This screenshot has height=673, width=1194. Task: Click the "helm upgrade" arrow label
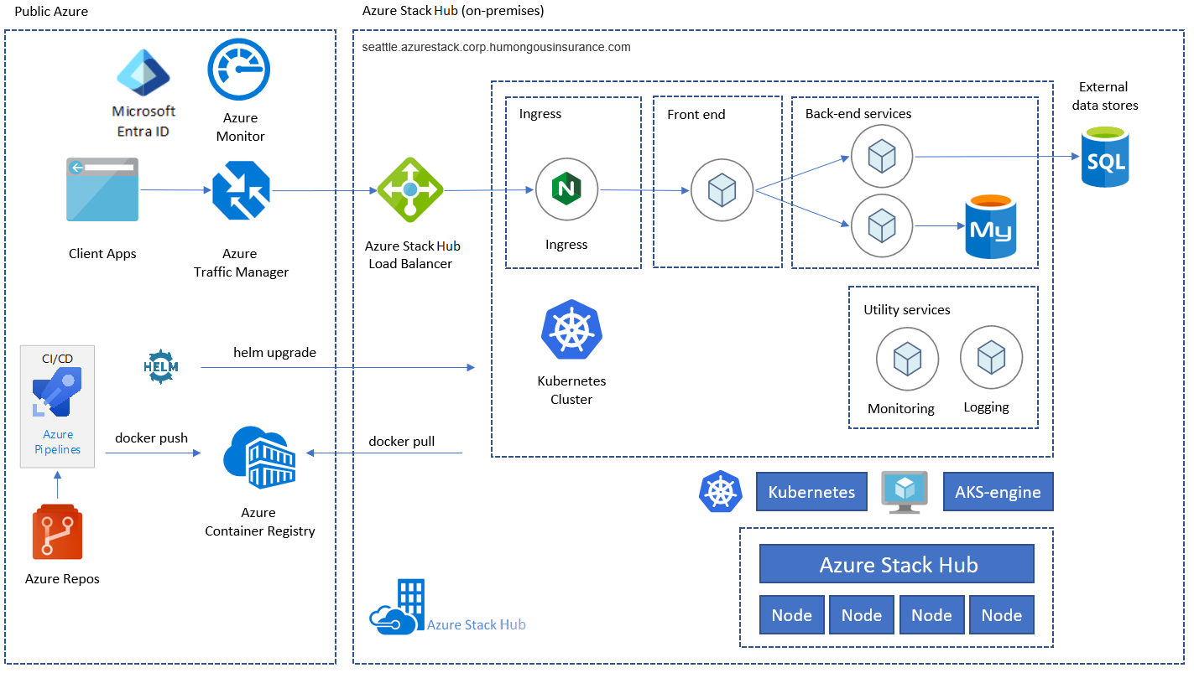(x=274, y=352)
